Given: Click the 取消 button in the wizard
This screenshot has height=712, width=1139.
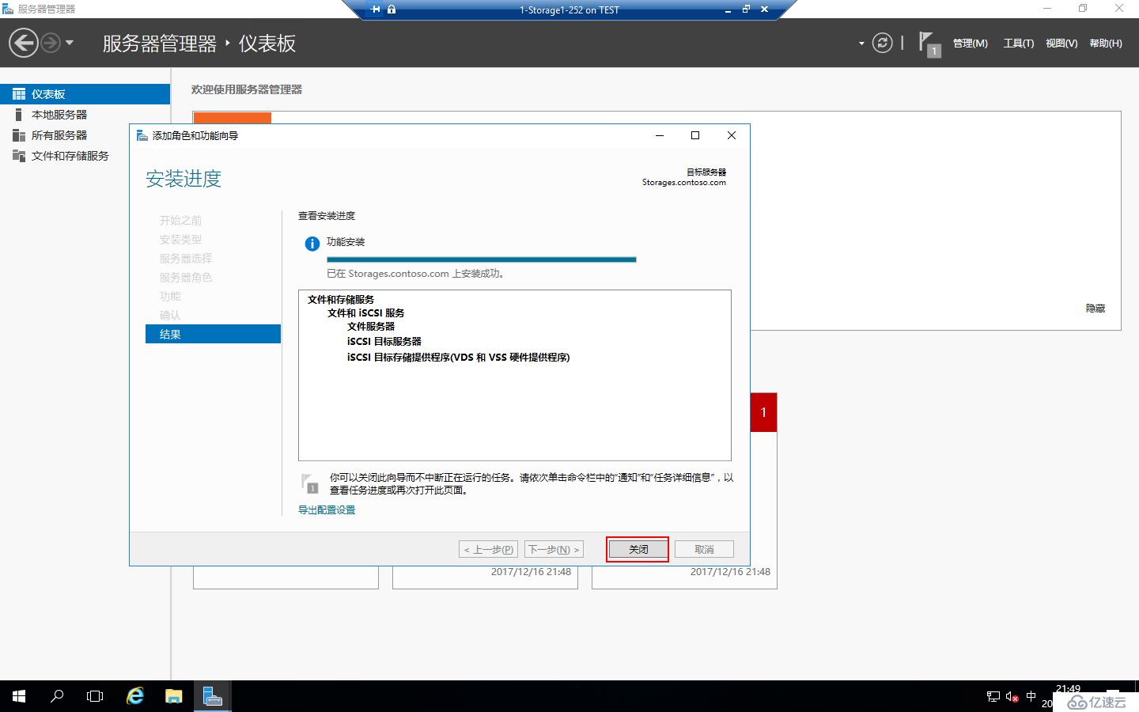Looking at the screenshot, I should [x=704, y=549].
